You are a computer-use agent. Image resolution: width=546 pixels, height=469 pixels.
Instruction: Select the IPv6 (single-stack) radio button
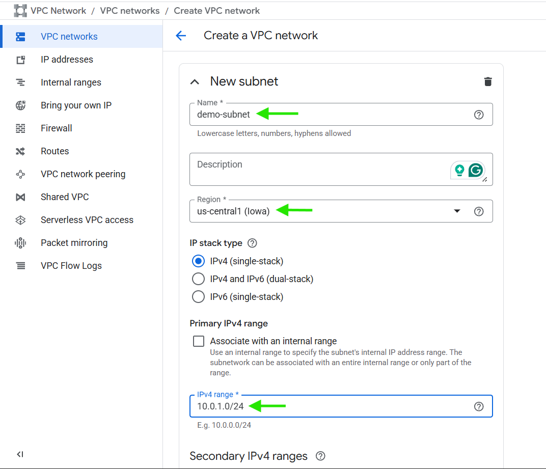pos(198,296)
